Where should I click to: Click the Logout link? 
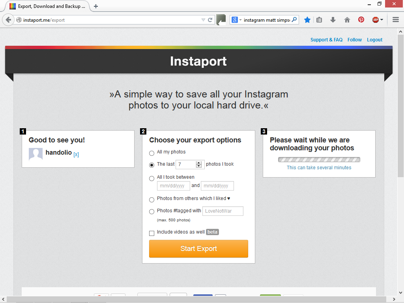click(x=375, y=40)
